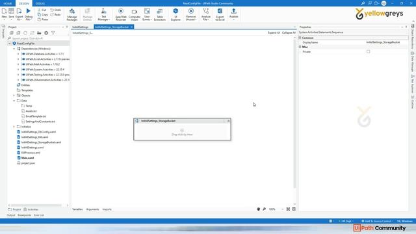Screen dimensions: 416x234
Task: Select InitAllSettings_DbConfig.xaml file
Action: (x=36, y=132)
